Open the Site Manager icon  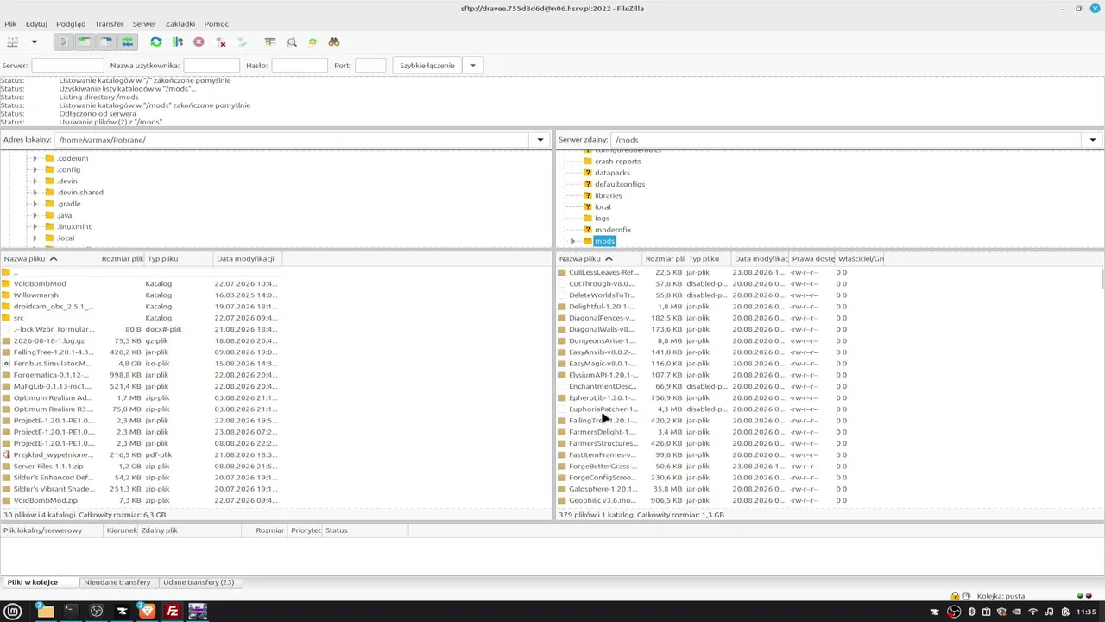(x=13, y=41)
